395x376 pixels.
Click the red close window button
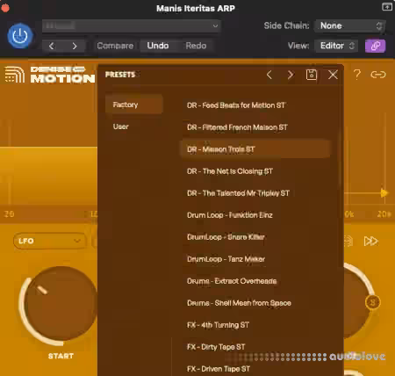pos(5,8)
